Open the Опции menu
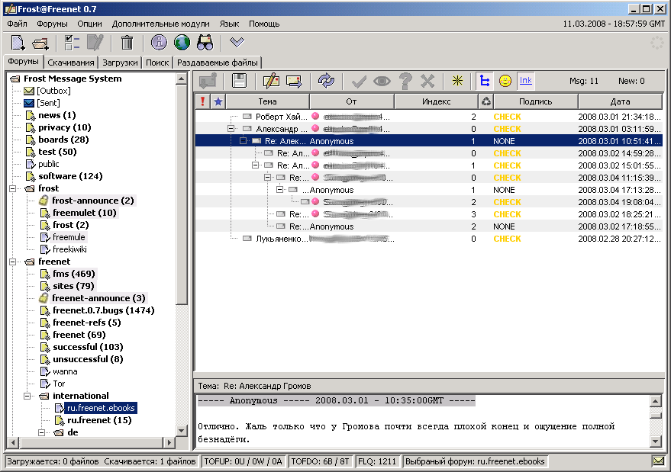This screenshot has height=472, width=671. (x=89, y=24)
